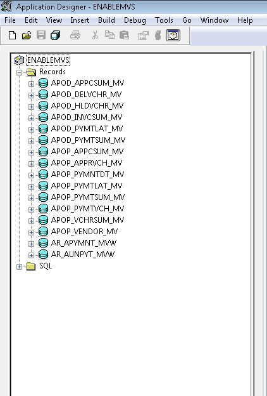Click the Application Designer title bar icon
267x396 pixels.
(6, 6)
